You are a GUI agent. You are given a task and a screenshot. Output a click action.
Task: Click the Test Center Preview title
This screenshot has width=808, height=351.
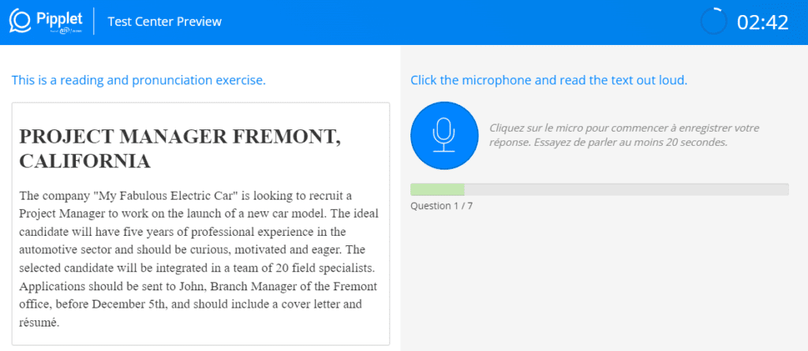(x=164, y=21)
